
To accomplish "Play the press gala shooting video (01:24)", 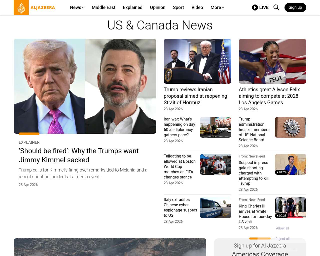I will pos(290,164).
